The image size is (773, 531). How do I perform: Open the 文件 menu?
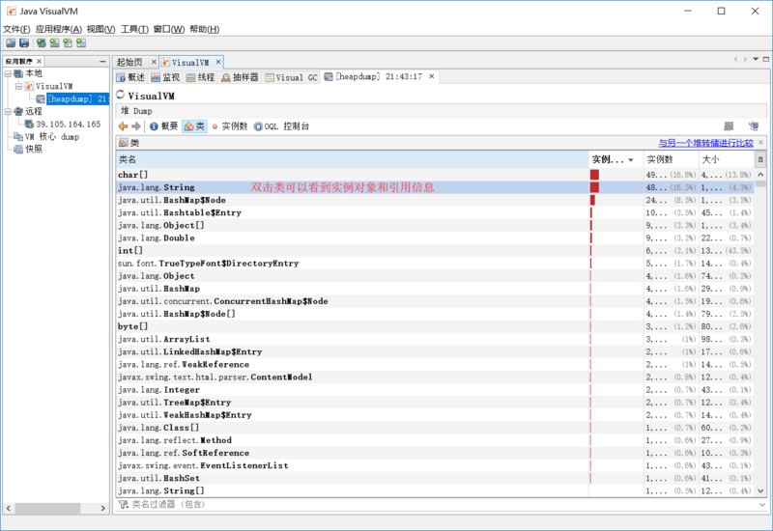pos(16,29)
